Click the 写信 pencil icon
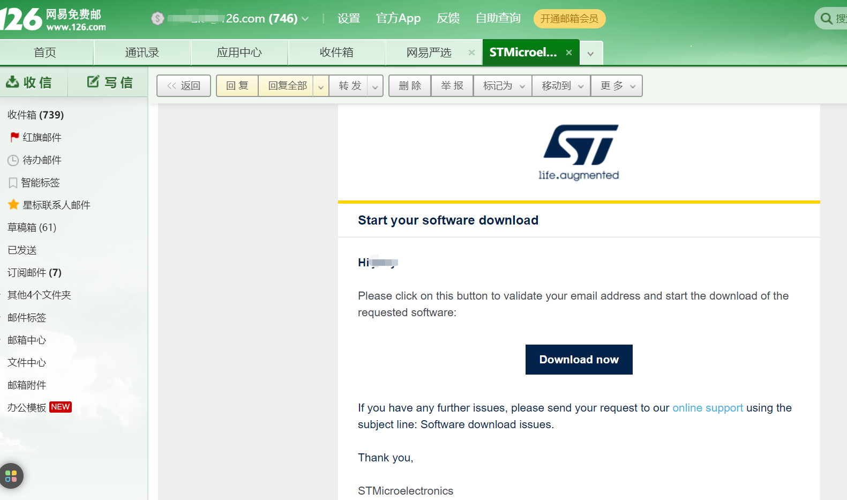The width and height of the screenshot is (847, 500). pos(93,81)
